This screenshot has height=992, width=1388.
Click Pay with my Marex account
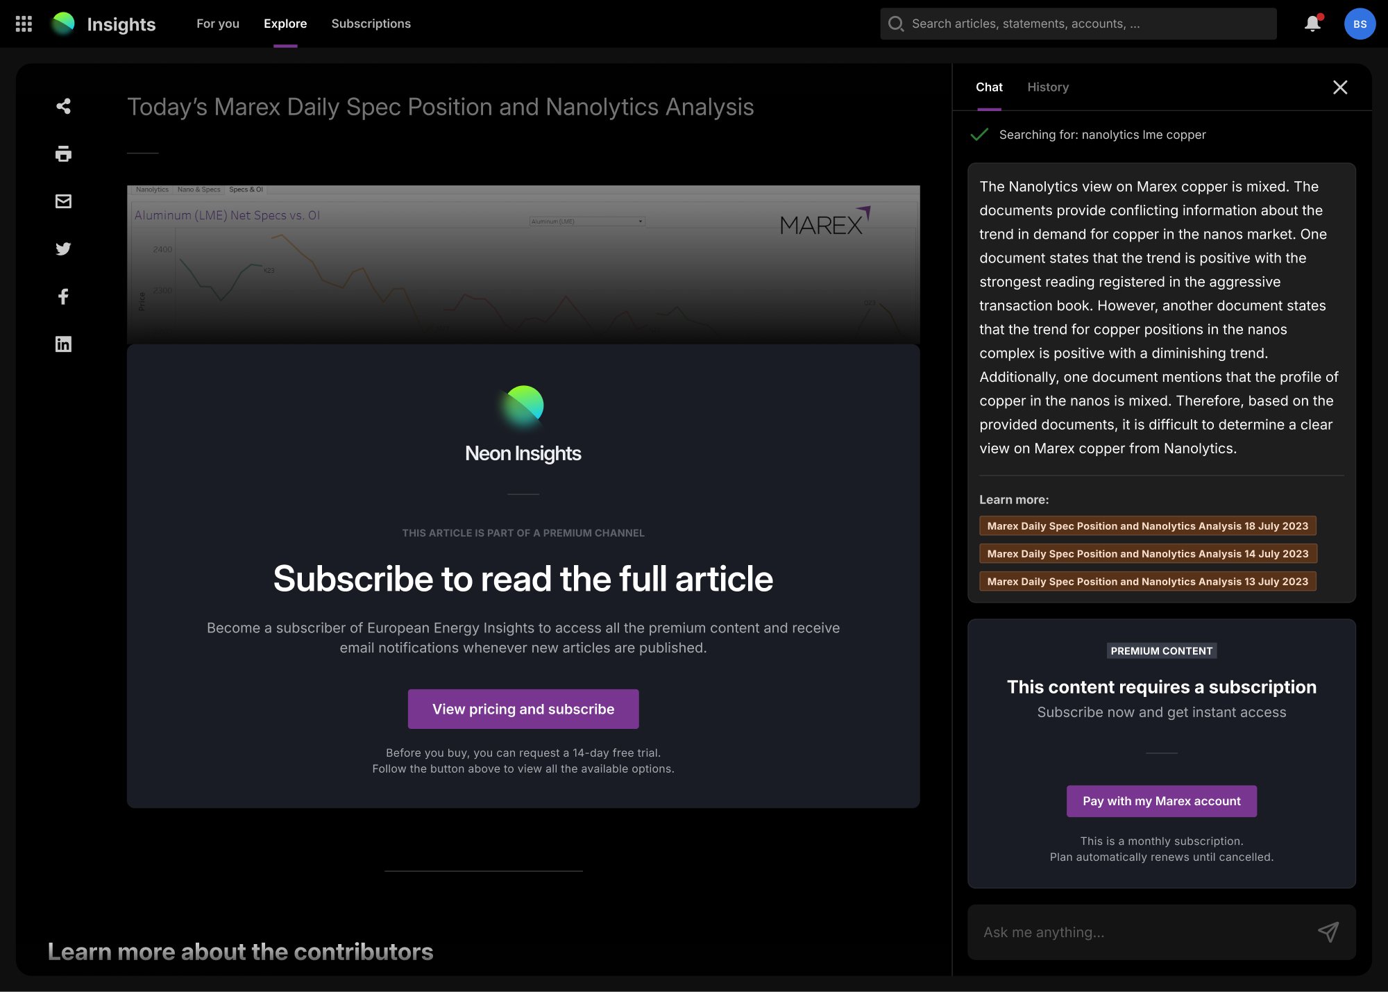pyautogui.click(x=1161, y=801)
